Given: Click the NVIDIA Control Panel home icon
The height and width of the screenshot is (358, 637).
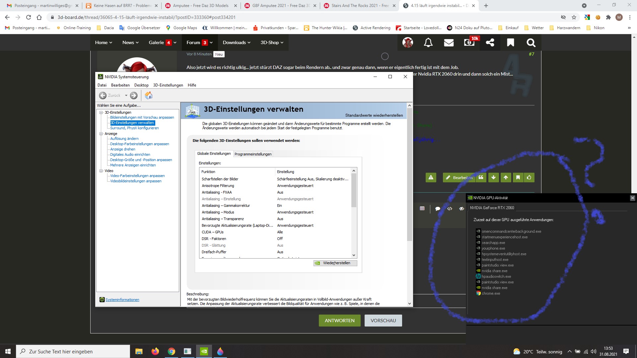Looking at the screenshot, I should (149, 95).
